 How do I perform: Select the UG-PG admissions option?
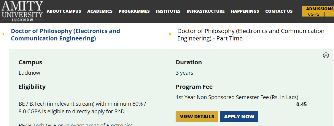314,14
